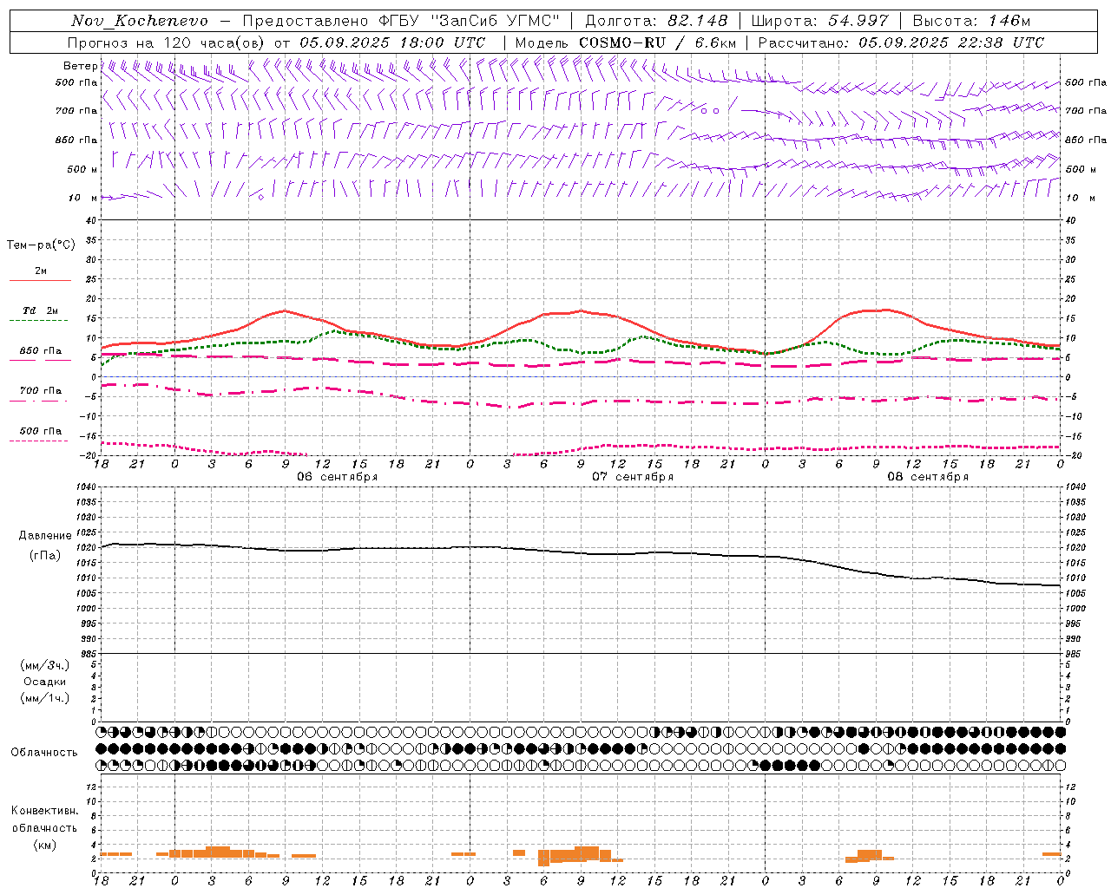Select the forecast start 05.09.2025 18:00 UTC

(x=392, y=42)
